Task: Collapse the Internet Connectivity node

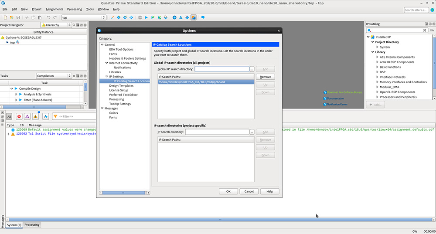Action: (x=106, y=63)
